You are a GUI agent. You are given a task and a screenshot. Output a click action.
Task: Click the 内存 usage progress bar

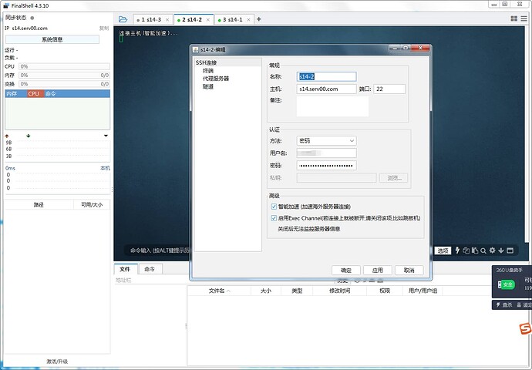(64, 76)
